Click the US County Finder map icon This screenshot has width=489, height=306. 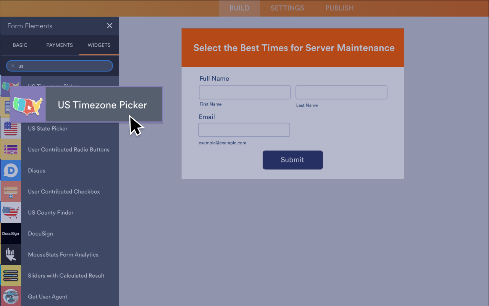(x=11, y=212)
